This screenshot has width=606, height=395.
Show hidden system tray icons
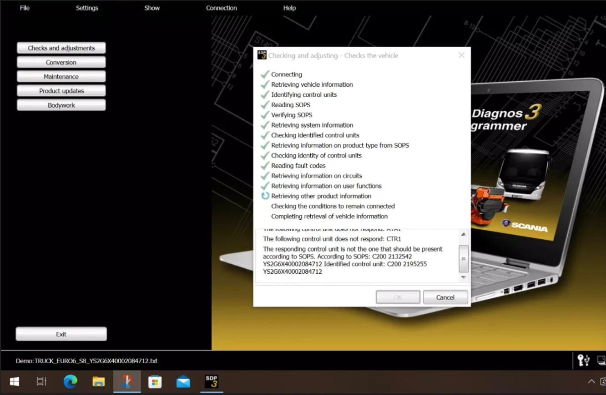click(591, 381)
